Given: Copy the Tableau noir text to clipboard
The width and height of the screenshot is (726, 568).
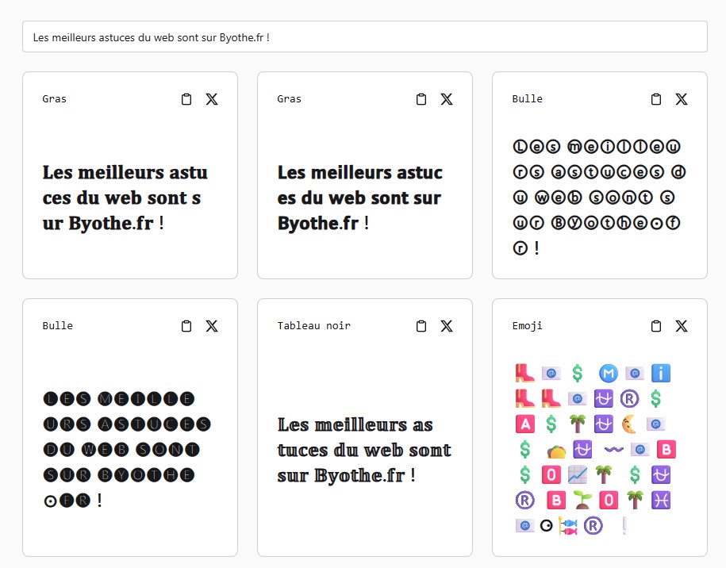Looking at the screenshot, I should [421, 326].
